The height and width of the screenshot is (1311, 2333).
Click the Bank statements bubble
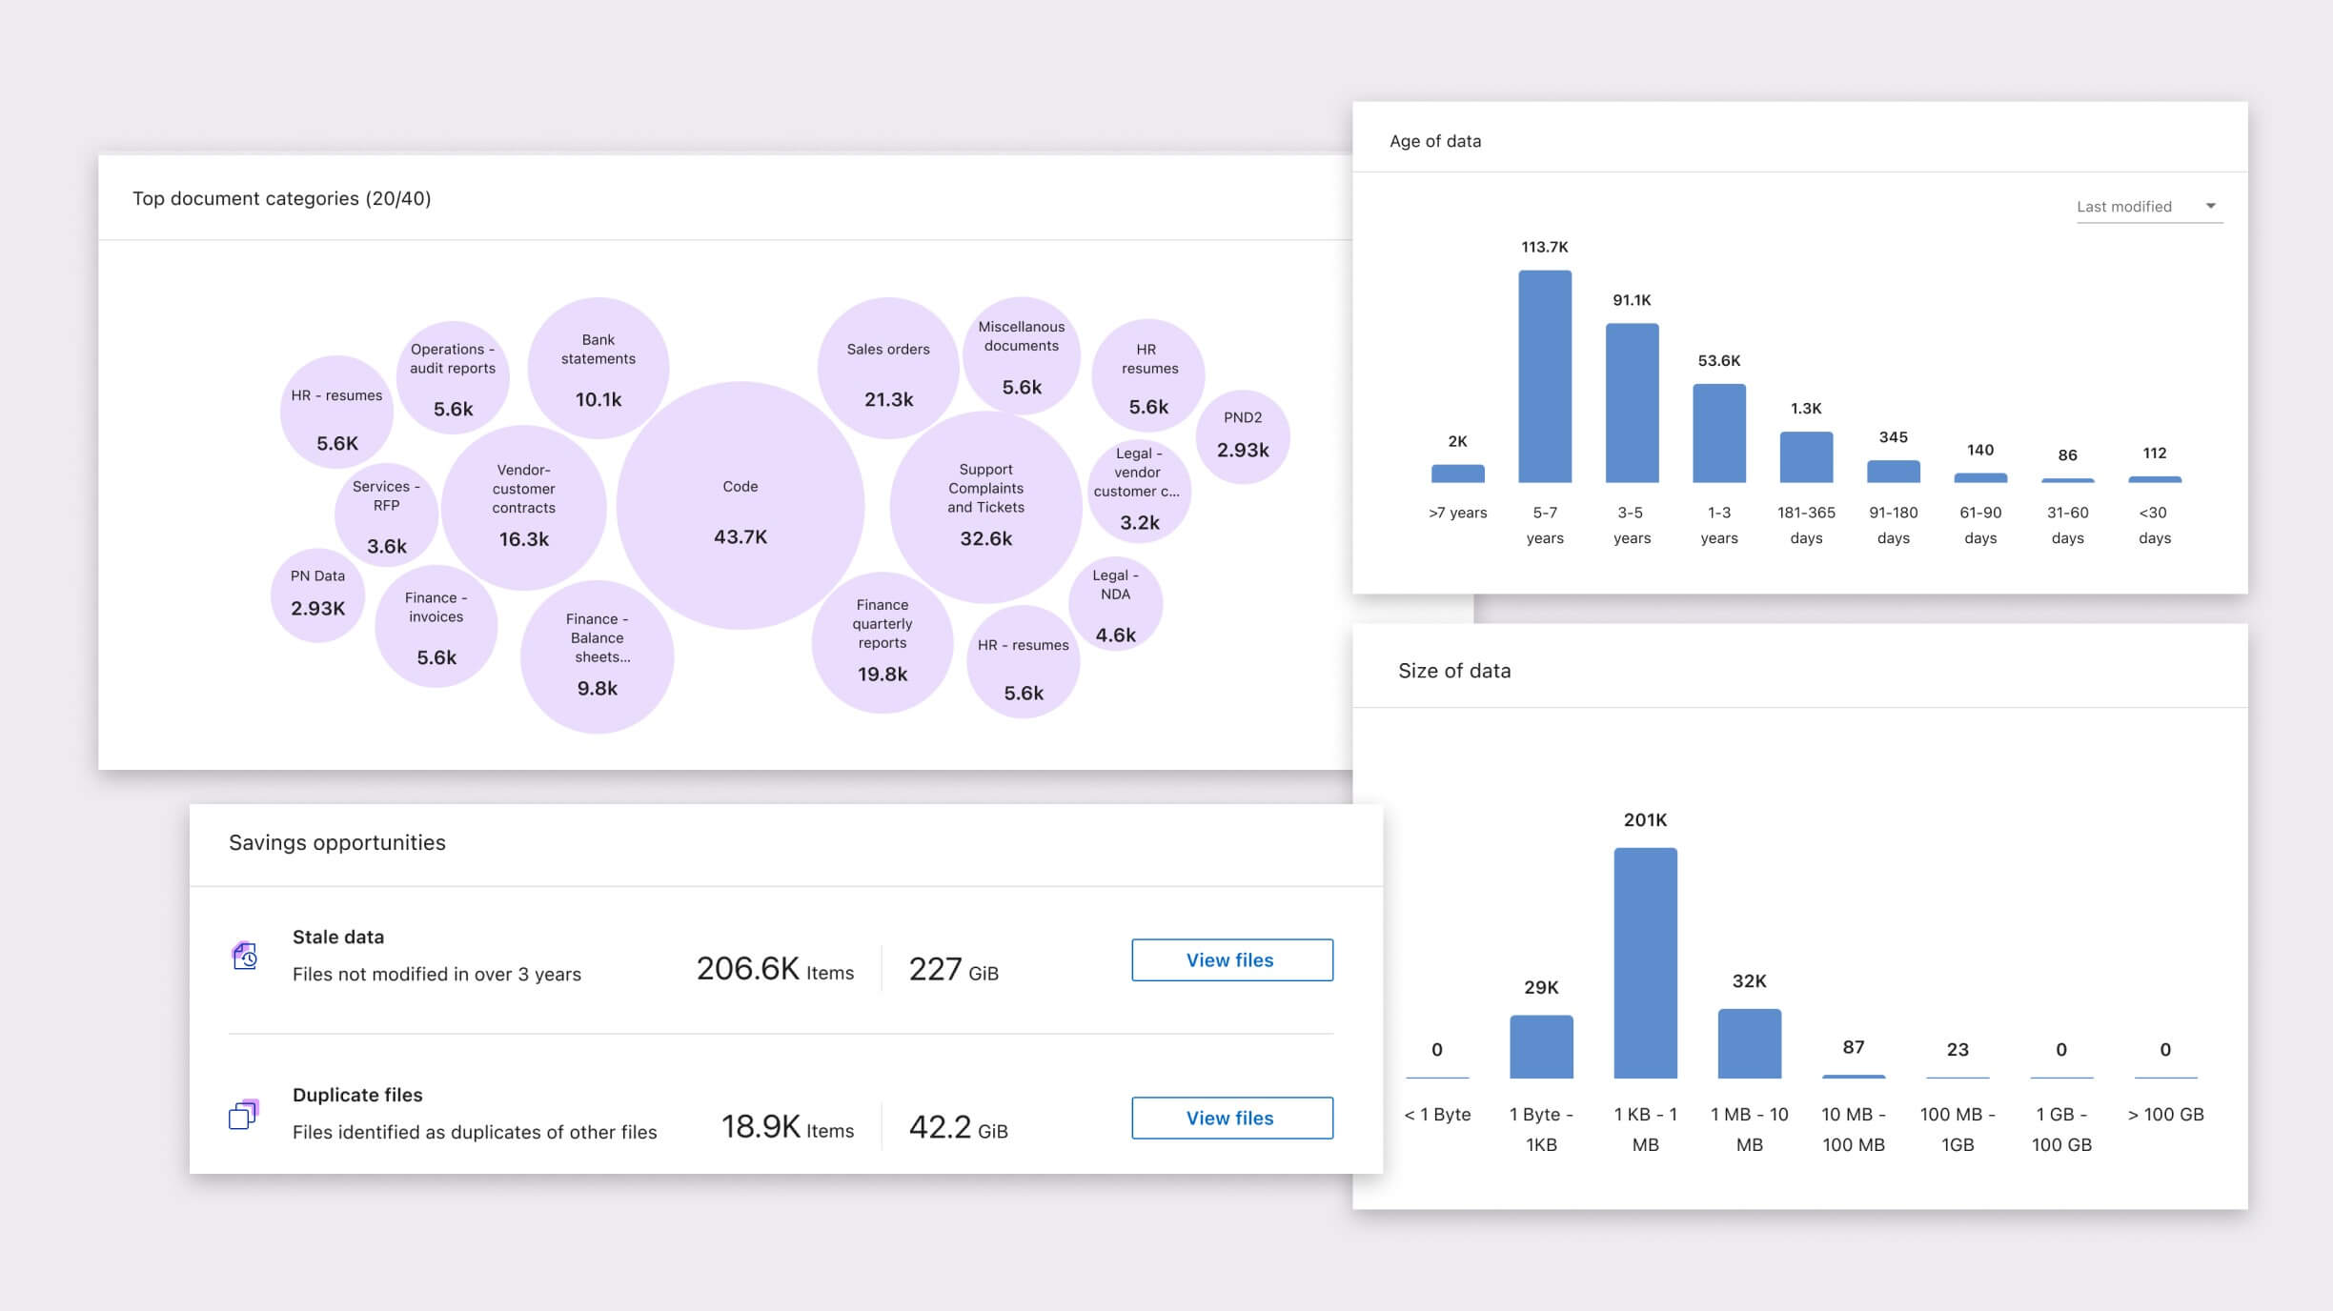(x=598, y=368)
